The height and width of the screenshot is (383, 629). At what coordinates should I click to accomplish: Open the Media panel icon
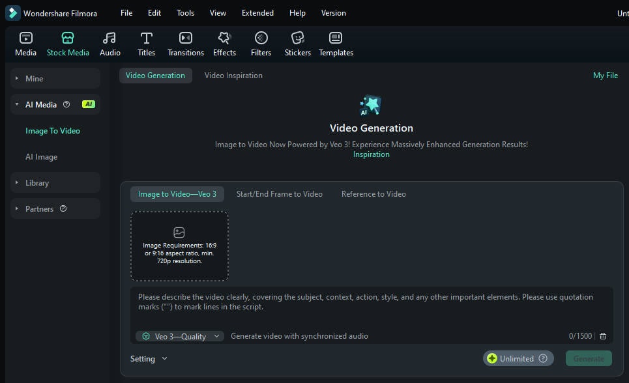[x=25, y=38]
